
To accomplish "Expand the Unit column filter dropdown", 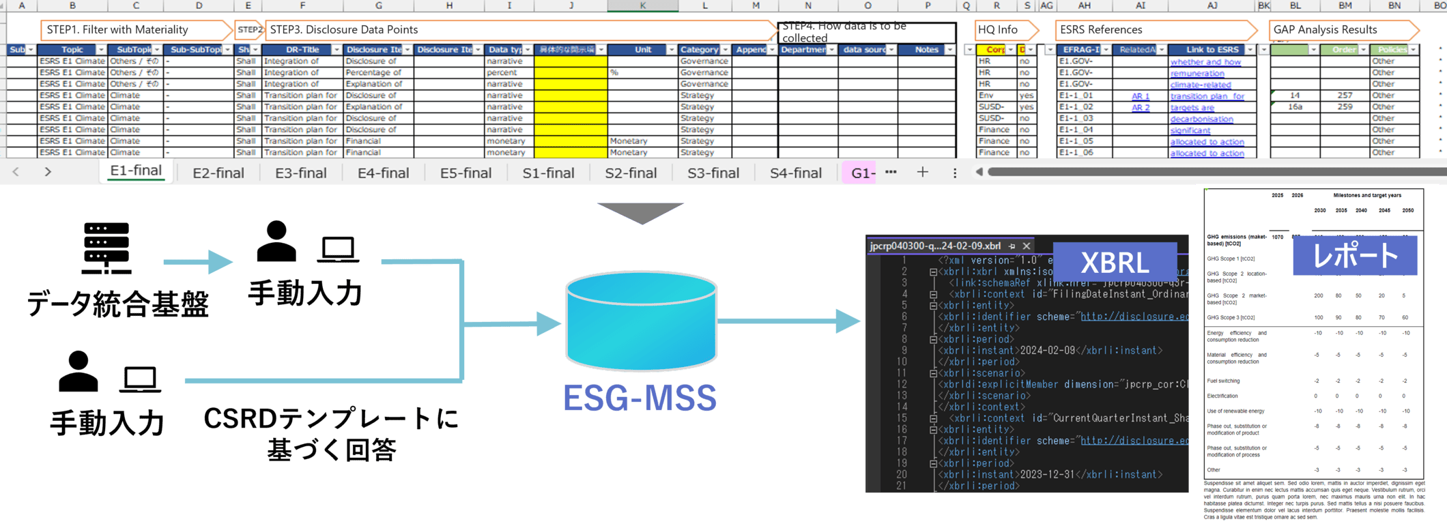I will pos(671,50).
